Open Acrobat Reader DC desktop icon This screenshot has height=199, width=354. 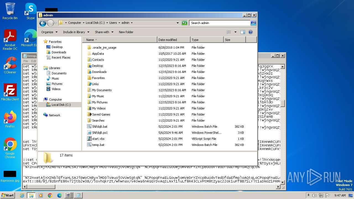point(10,40)
